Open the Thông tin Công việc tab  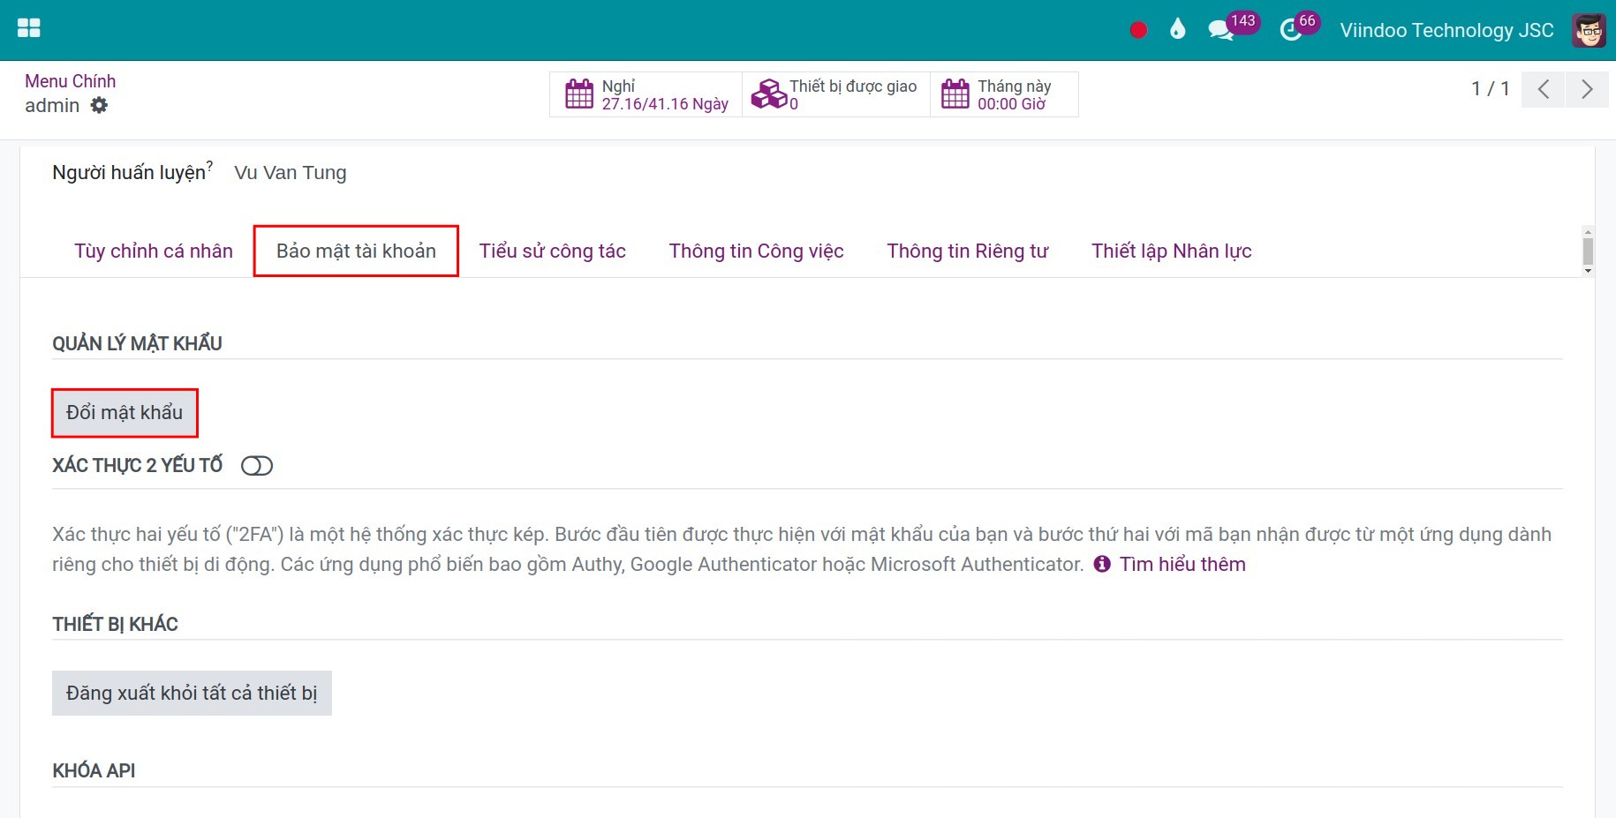(x=757, y=251)
